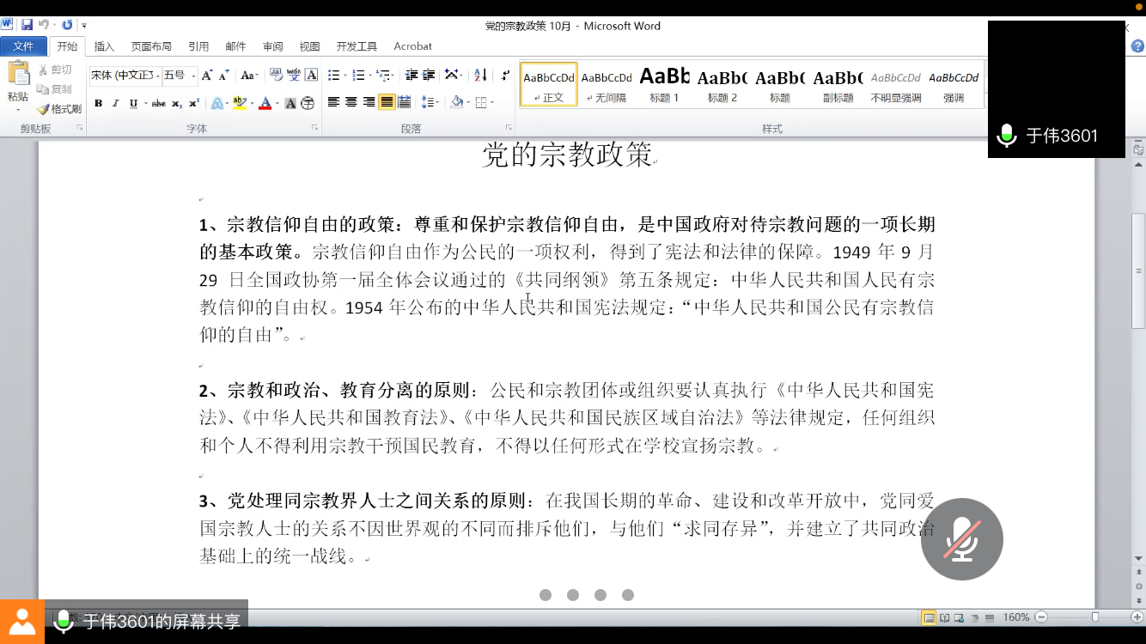Click the Strikethrough abc icon
This screenshot has width=1146, height=644.
[x=158, y=103]
